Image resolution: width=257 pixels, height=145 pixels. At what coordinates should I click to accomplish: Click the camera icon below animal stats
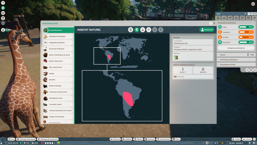[247, 70]
